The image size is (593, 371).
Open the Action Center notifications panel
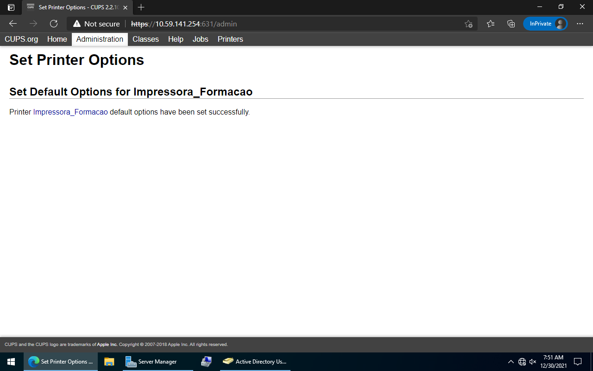tap(577, 361)
